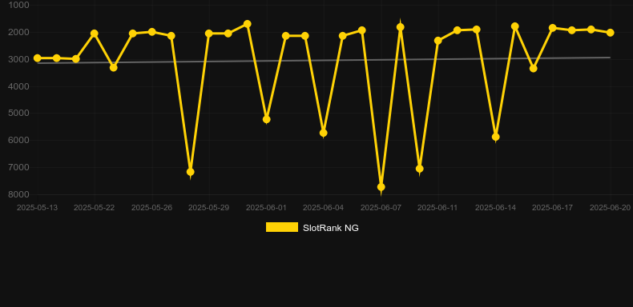Click the deep dip point between 2025-05-26 and 2025-05-29
The height and width of the screenshot is (307, 633).
[190, 172]
